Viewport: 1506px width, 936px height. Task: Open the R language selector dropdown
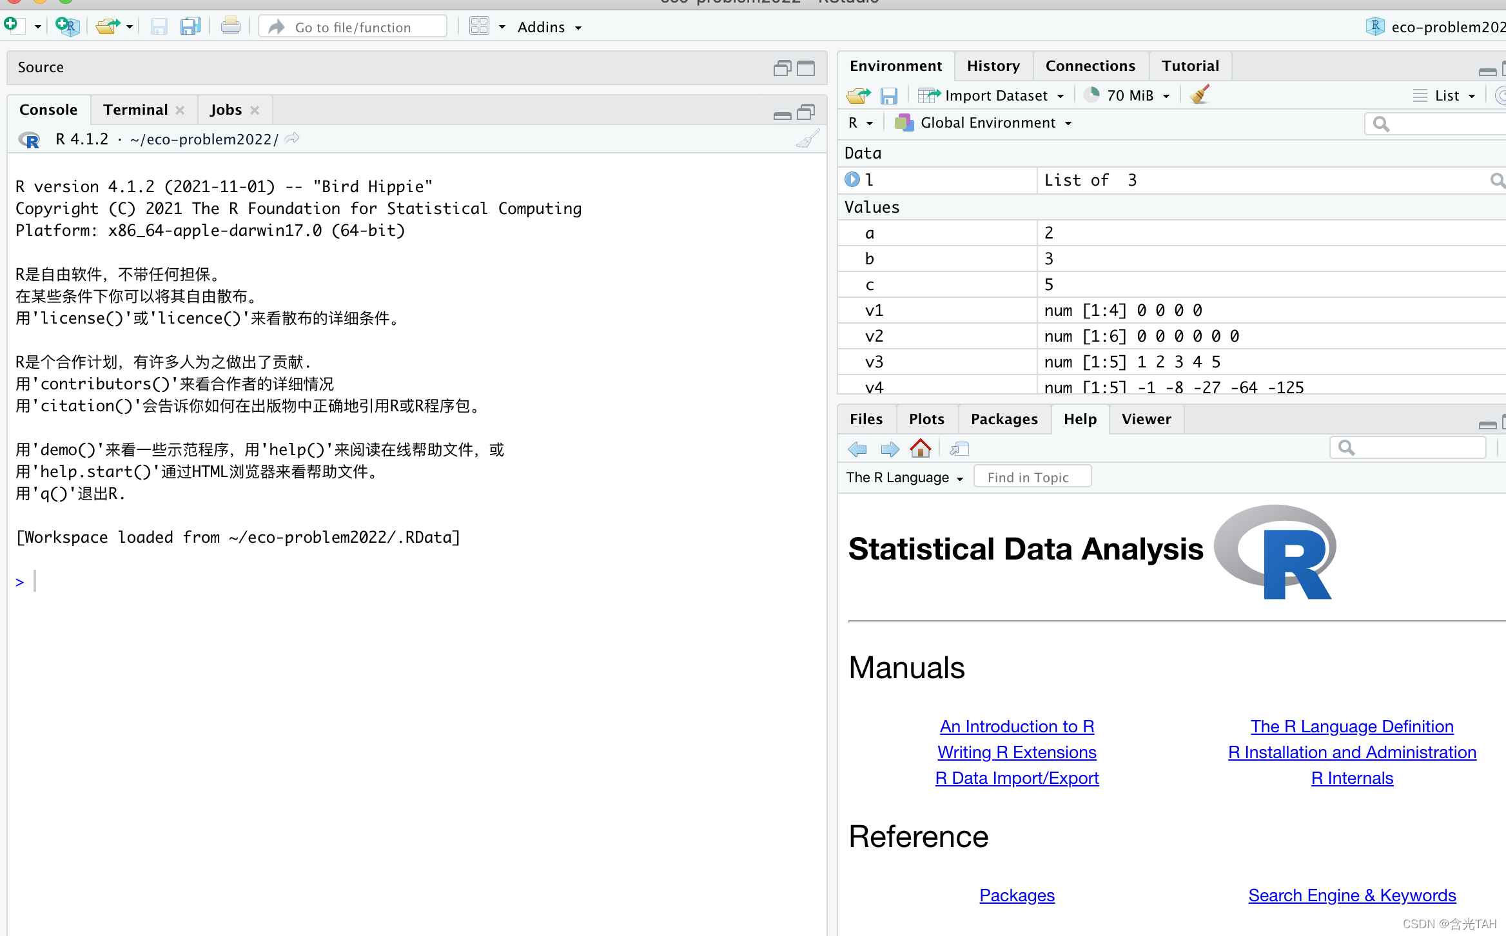pos(861,122)
